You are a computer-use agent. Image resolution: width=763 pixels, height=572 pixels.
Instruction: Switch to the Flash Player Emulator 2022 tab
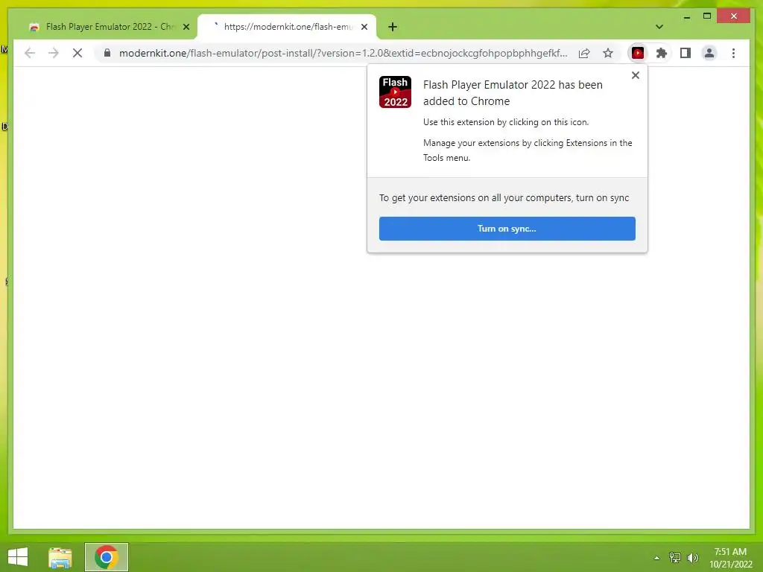click(110, 27)
